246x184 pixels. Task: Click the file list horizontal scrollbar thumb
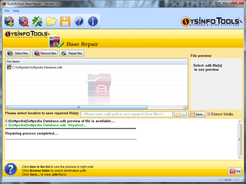(79, 107)
